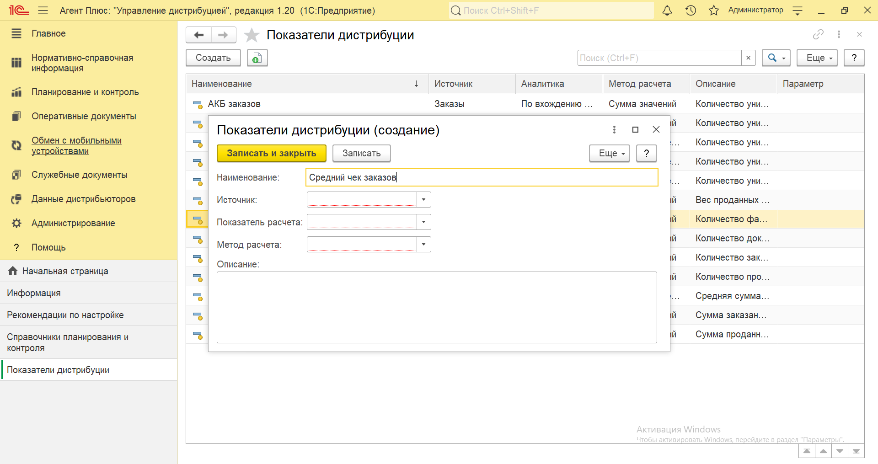Open the search magnifier dropdown

coord(776,58)
